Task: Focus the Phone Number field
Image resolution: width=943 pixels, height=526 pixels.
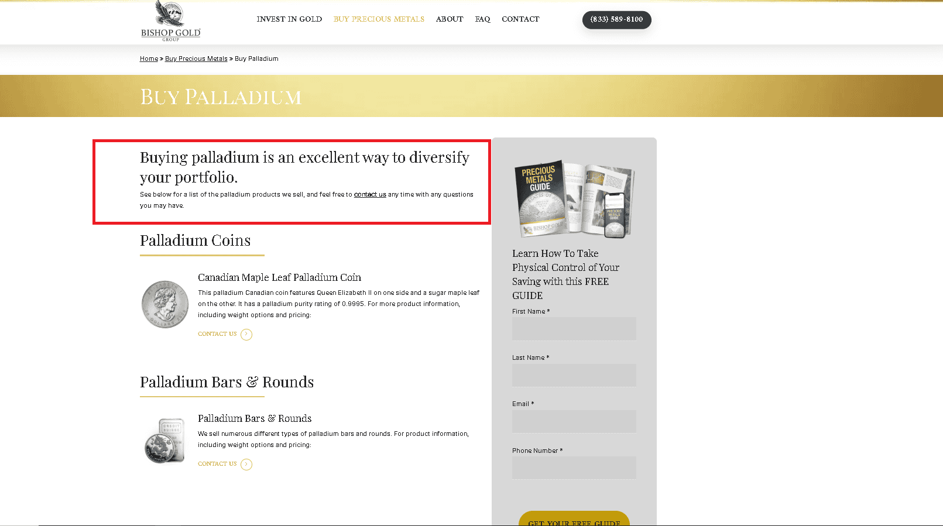Action: [574, 468]
